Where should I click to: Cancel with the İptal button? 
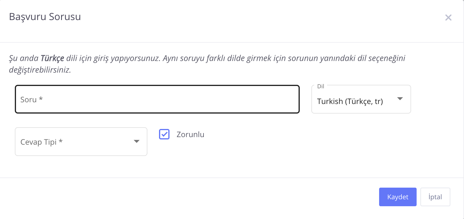tap(435, 197)
